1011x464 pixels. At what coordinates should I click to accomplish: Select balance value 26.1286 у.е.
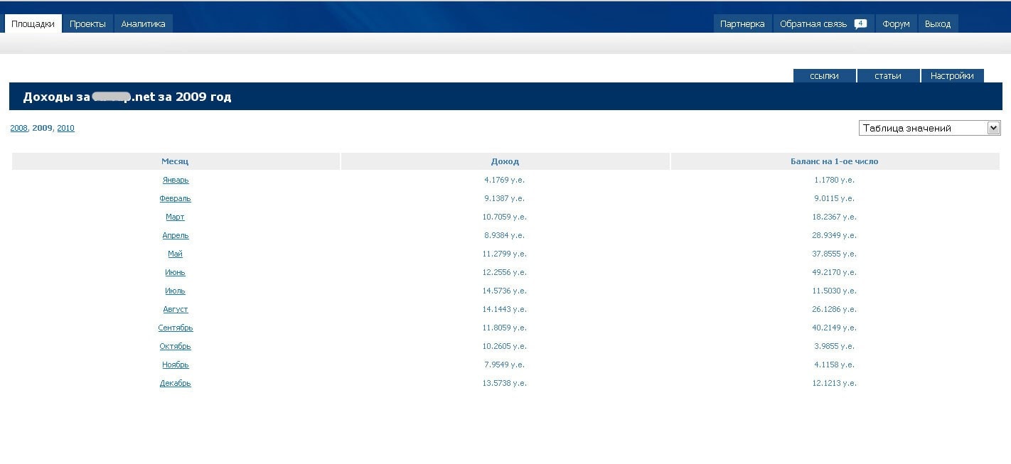click(835, 309)
